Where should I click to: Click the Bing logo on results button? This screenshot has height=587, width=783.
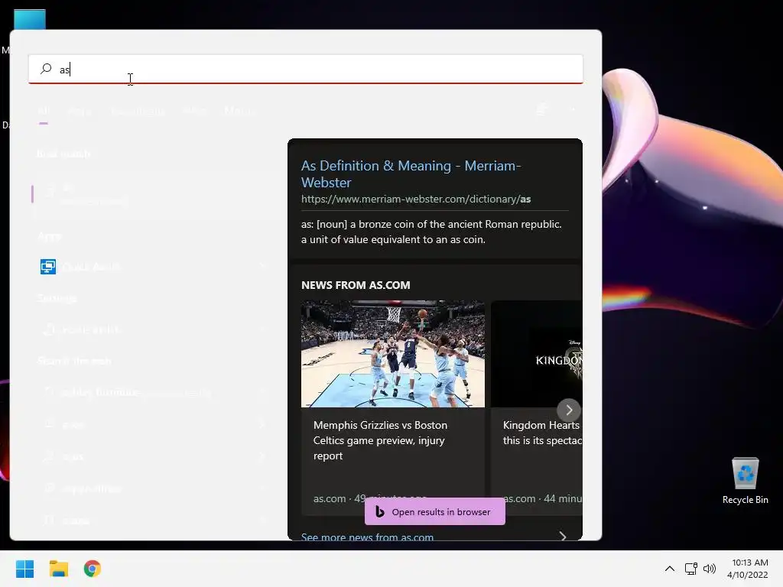(379, 511)
